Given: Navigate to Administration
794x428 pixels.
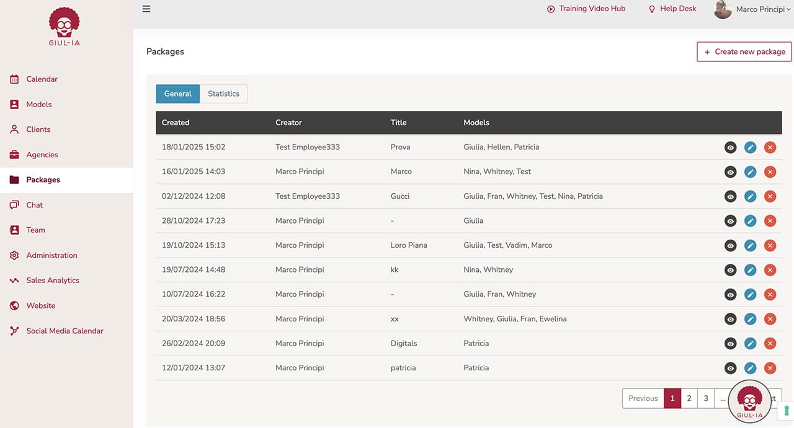Looking at the screenshot, I should tap(51, 255).
